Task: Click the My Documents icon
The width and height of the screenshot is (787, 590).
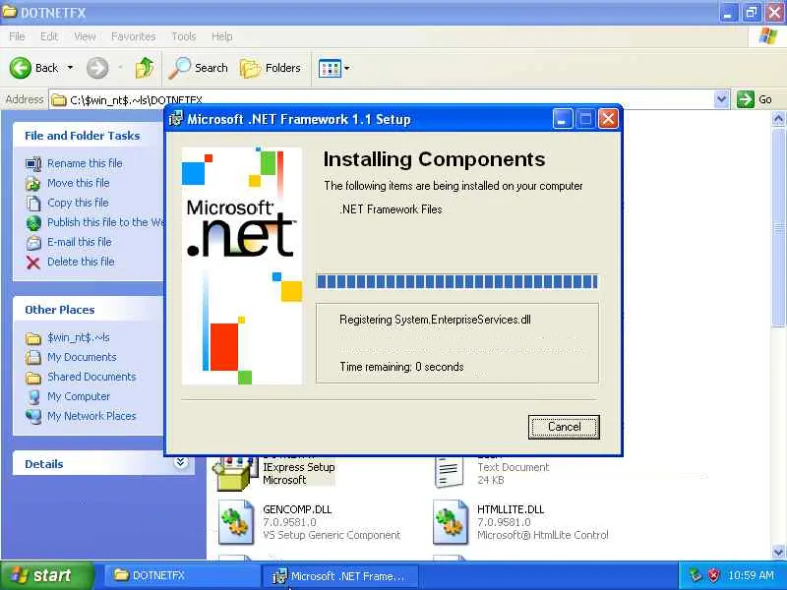Action: pos(33,358)
